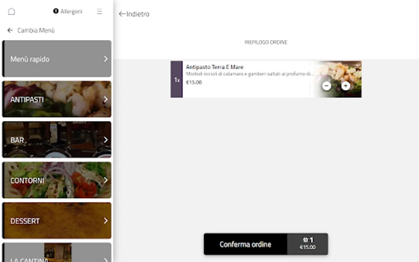The height and width of the screenshot is (262, 419).
Task: Click the €15.00 item price
Action: click(x=194, y=82)
